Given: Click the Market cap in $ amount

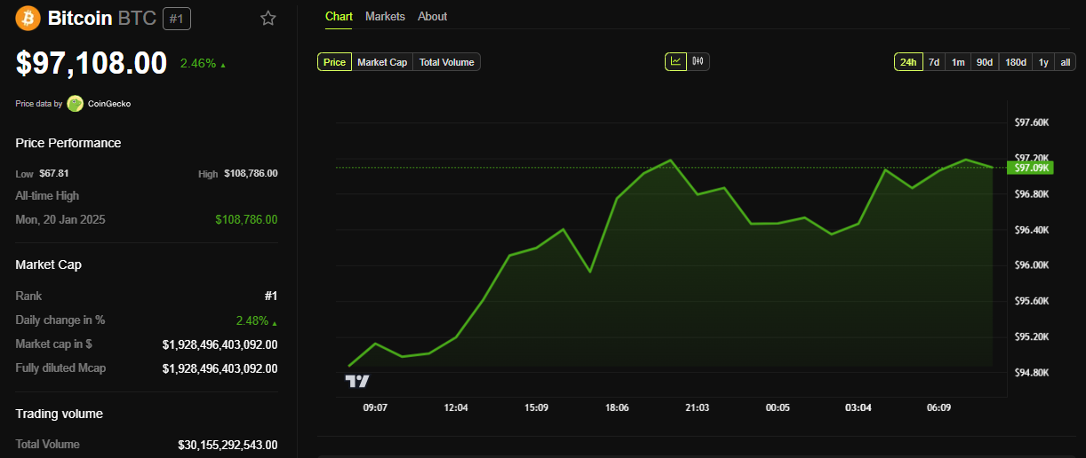Looking at the screenshot, I should (220, 344).
